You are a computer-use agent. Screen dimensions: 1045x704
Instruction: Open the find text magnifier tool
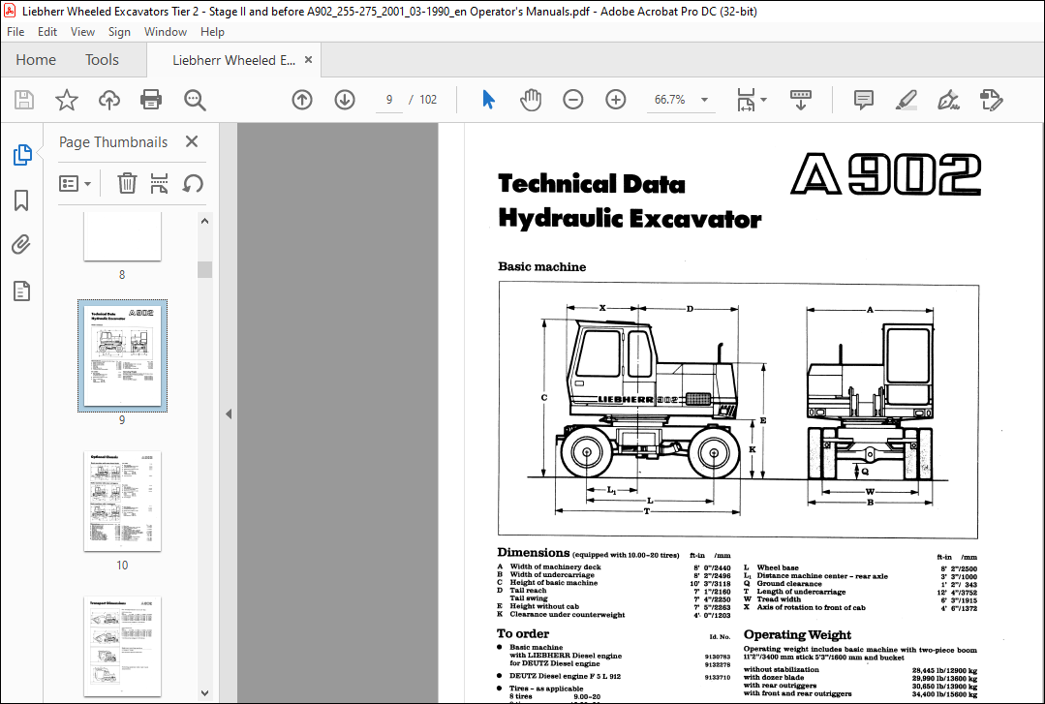click(195, 100)
